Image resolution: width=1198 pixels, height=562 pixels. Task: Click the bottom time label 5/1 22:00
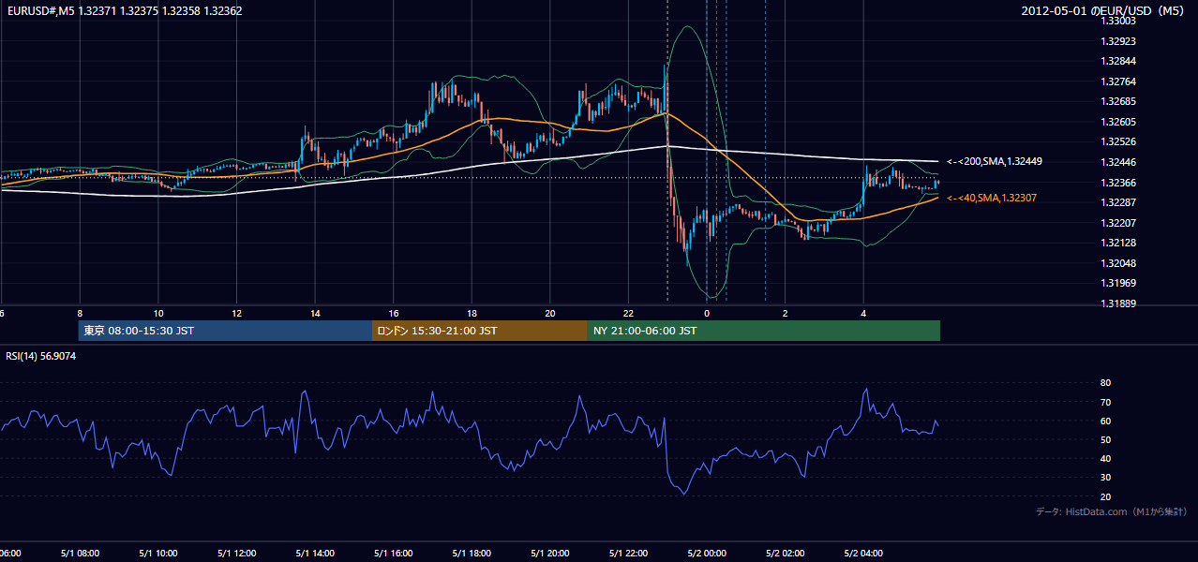[x=628, y=554]
